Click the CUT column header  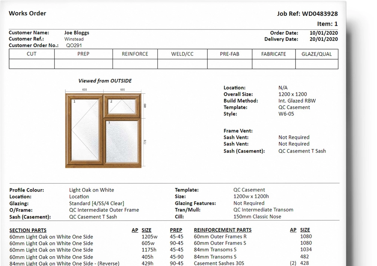pos(32,54)
